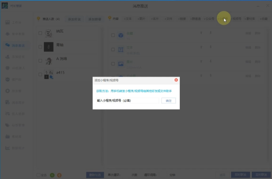Open 标签管理 in the sidebar

(x=15, y=125)
